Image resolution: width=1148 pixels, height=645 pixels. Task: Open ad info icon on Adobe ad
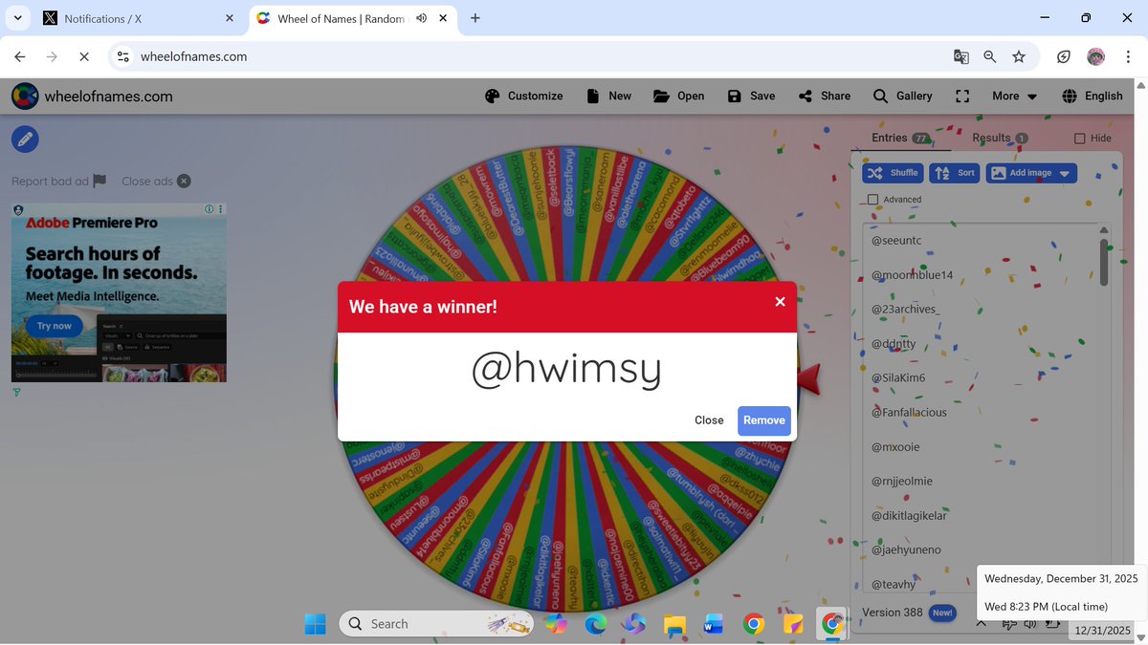pyautogui.click(x=209, y=208)
